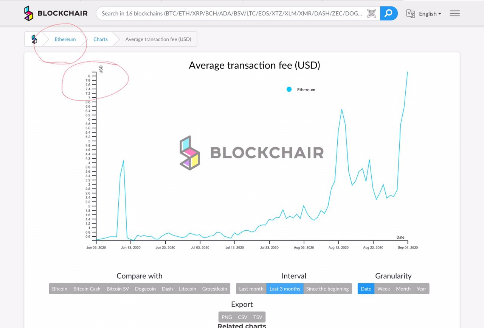
Task: Select the Since the beginning interval
Action: (x=327, y=289)
